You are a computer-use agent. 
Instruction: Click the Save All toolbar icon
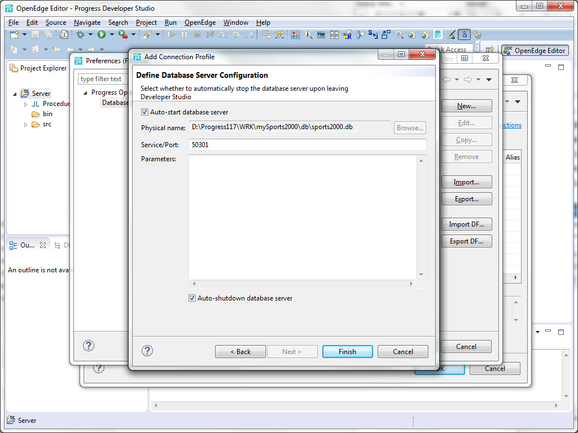click(x=48, y=34)
